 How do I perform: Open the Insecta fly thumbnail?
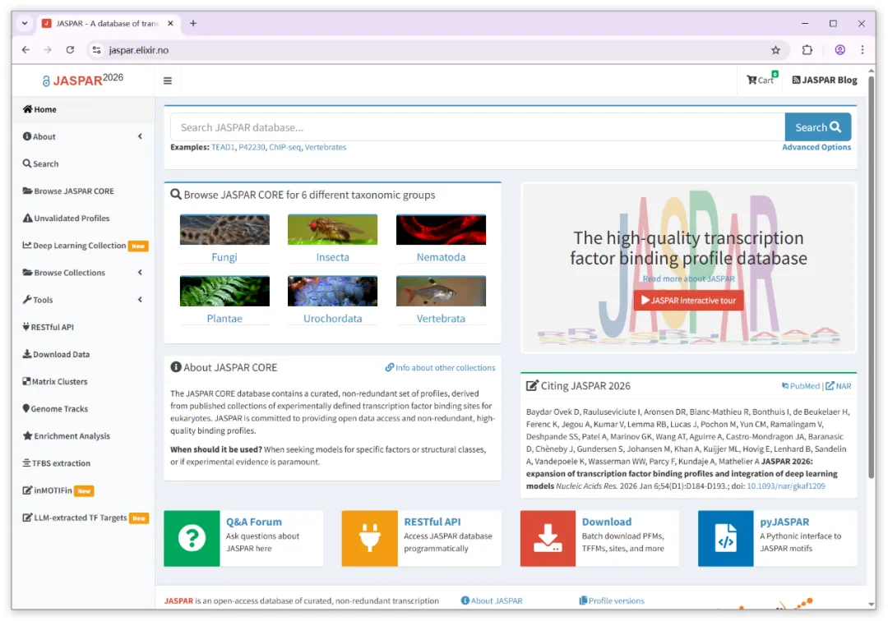[x=332, y=230]
